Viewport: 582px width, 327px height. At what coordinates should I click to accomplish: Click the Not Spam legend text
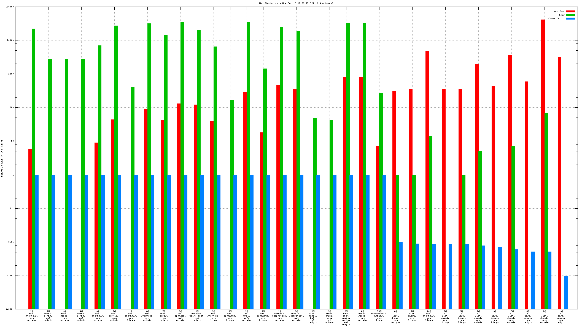[559, 11]
